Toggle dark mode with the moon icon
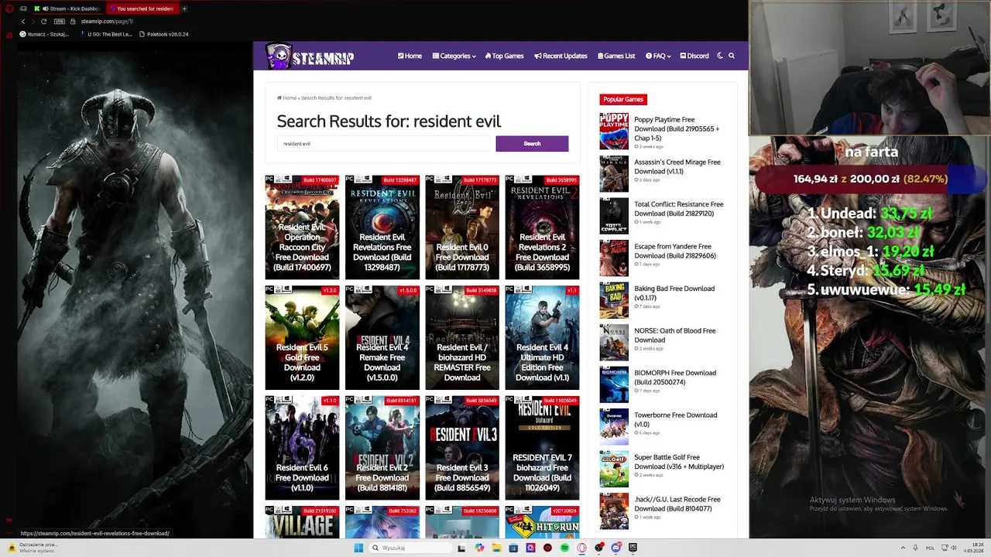 click(x=720, y=56)
